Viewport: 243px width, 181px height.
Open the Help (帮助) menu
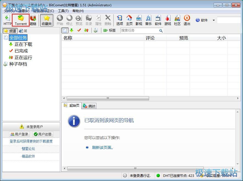pos(78,11)
